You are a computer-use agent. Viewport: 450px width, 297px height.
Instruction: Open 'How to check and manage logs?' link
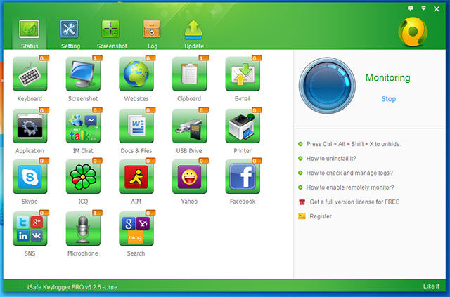tap(349, 173)
